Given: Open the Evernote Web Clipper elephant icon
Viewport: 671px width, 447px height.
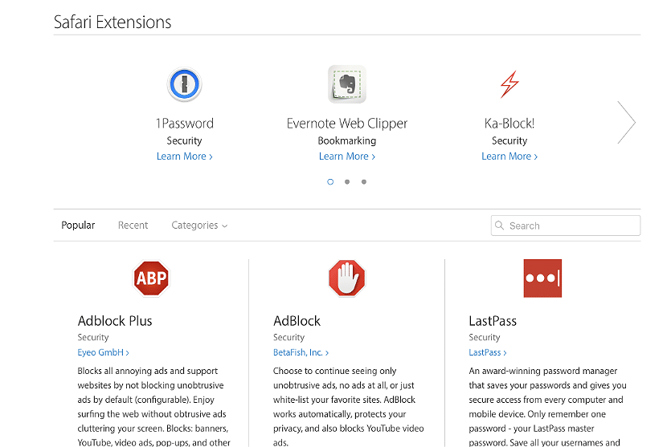Looking at the screenshot, I should (347, 84).
